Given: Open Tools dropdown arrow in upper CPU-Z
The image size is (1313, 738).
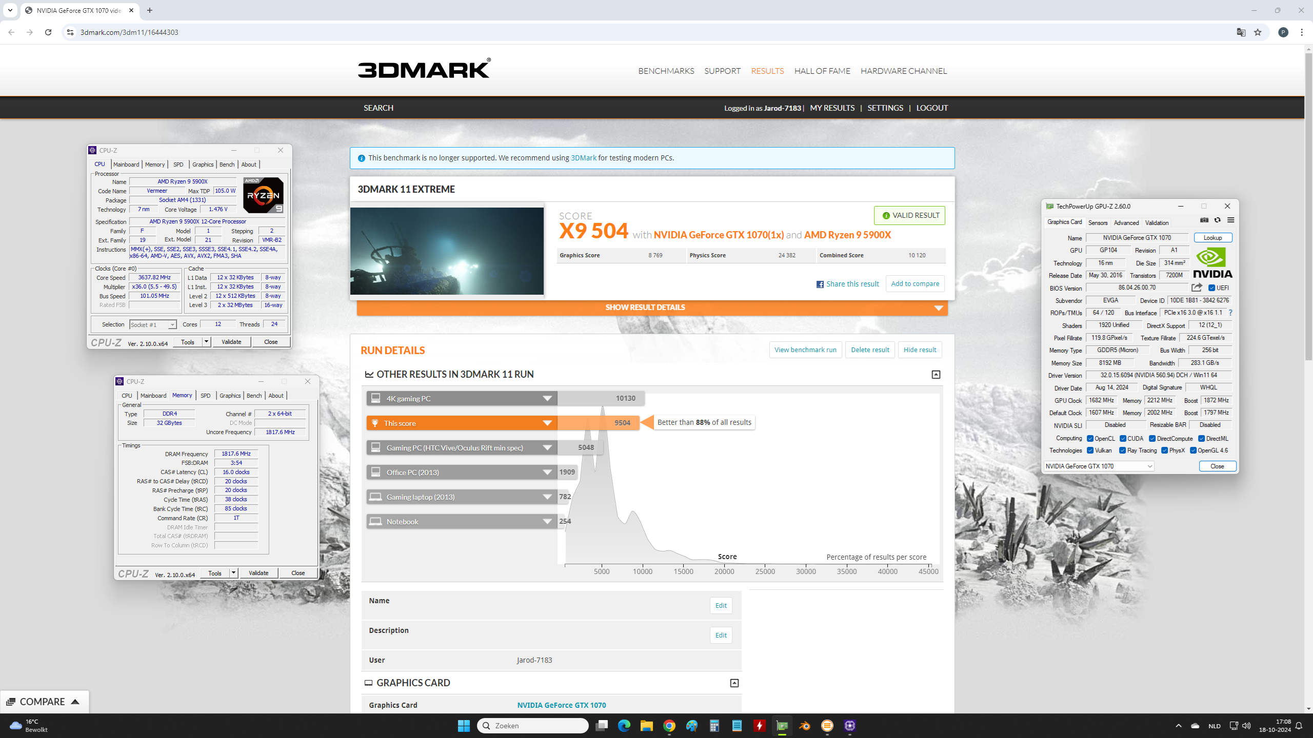Looking at the screenshot, I should click(206, 342).
